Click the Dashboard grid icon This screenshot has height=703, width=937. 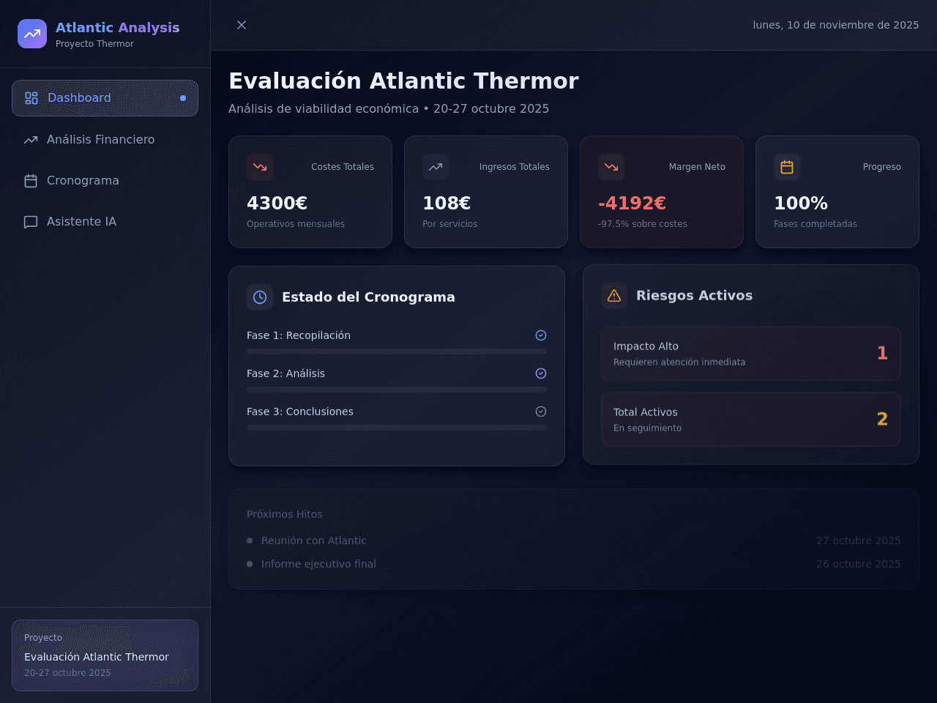click(31, 98)
